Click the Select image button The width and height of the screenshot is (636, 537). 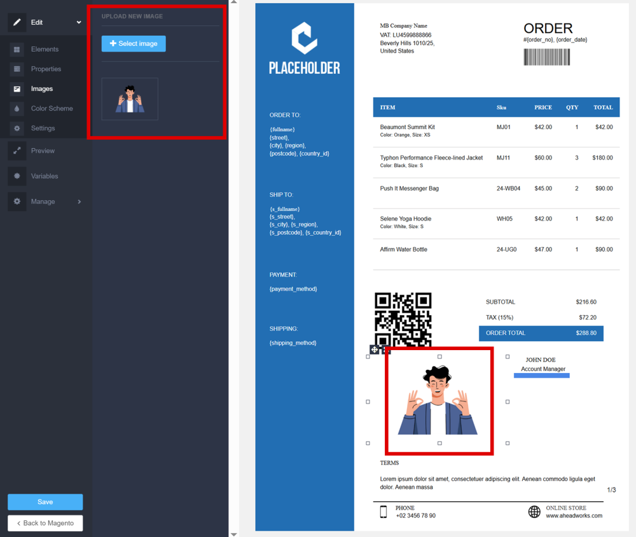pos(134,43)
